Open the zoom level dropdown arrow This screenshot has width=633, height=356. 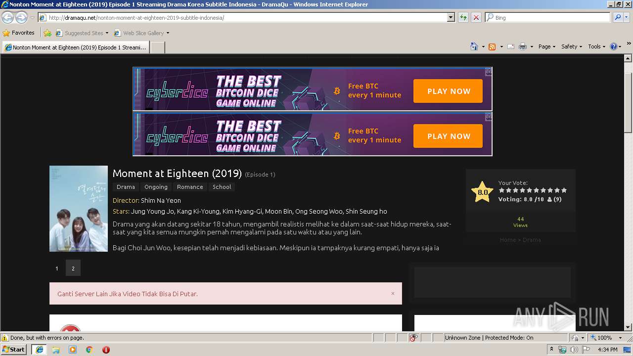click(x=620, y=338)
